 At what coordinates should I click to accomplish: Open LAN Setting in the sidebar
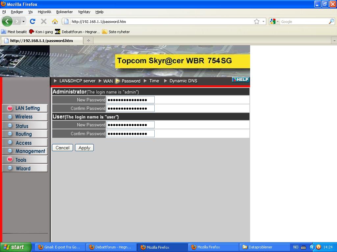pos(25,108)
